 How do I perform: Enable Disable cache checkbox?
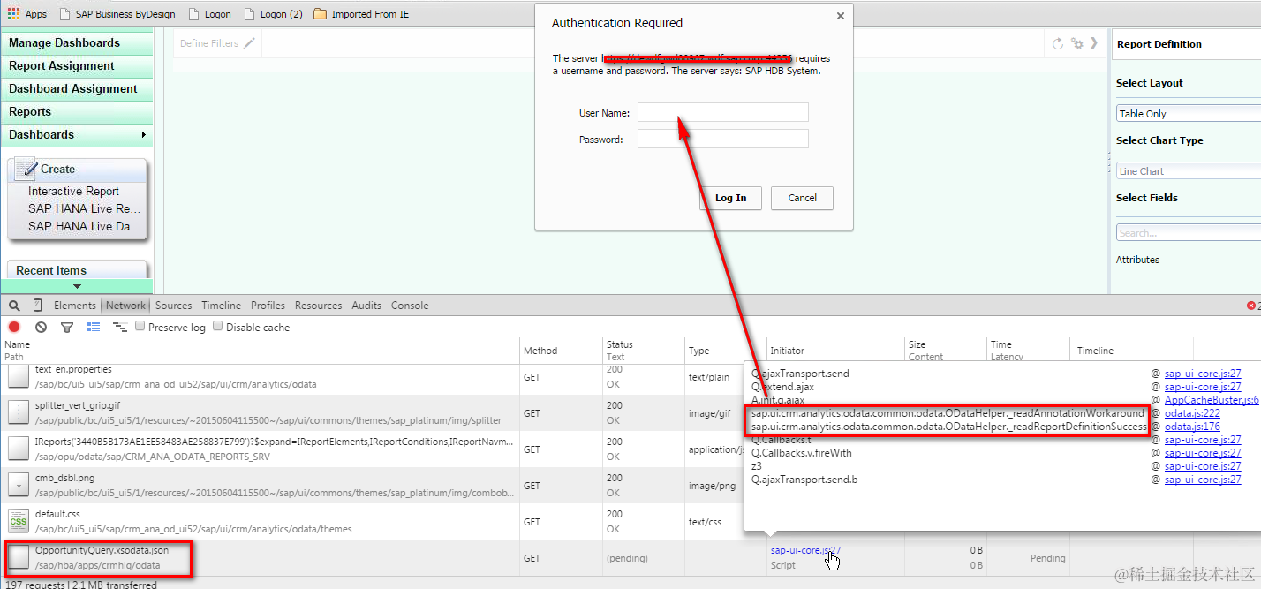click(218, 326)
